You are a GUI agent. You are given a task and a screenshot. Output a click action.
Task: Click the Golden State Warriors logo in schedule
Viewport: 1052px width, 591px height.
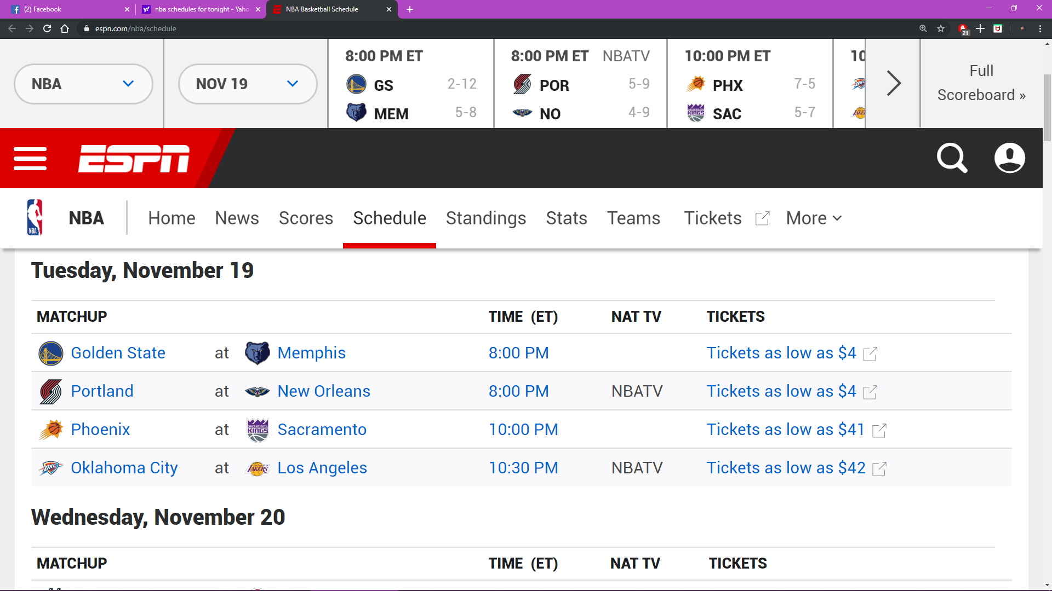coord(51,353)
